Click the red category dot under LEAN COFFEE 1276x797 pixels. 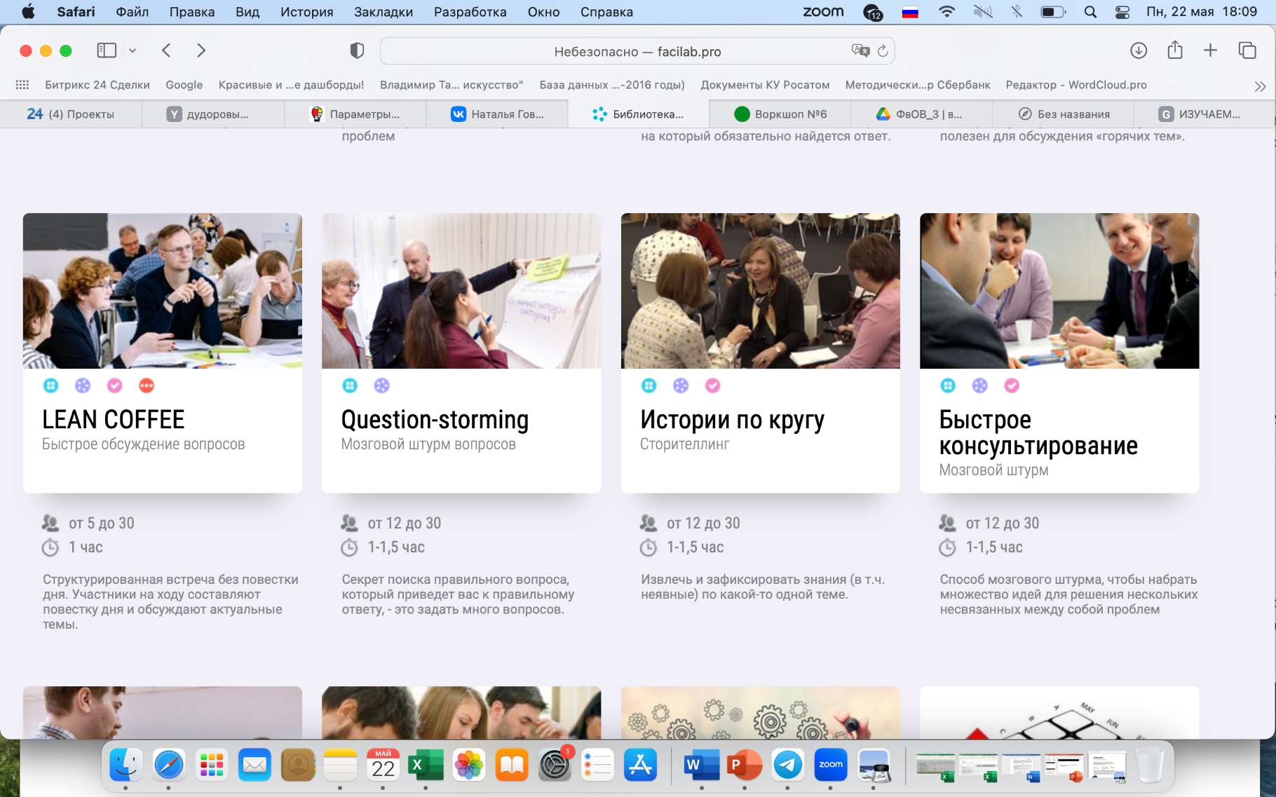[147, 386]
